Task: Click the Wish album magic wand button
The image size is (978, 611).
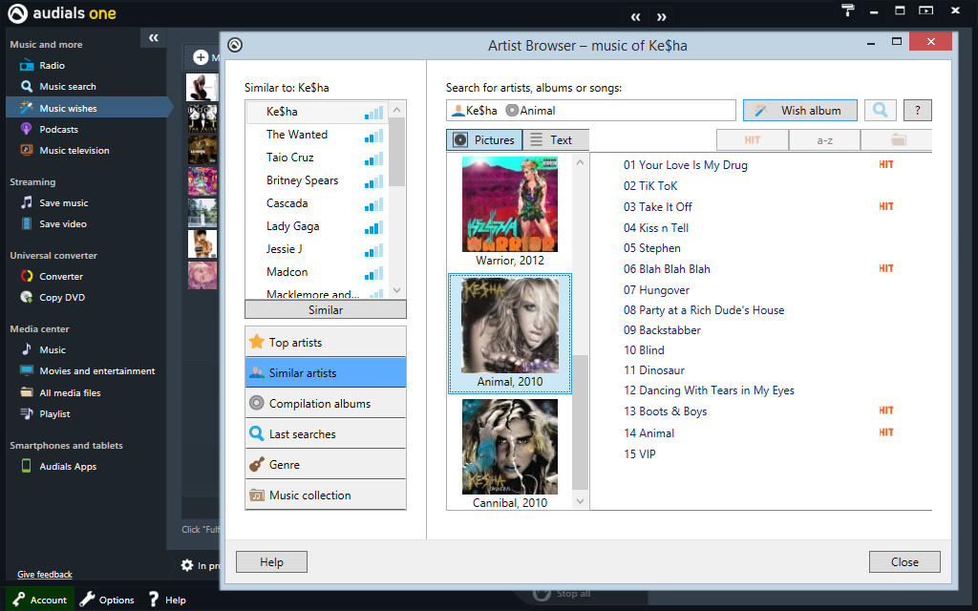Action: tap(800, 110)
